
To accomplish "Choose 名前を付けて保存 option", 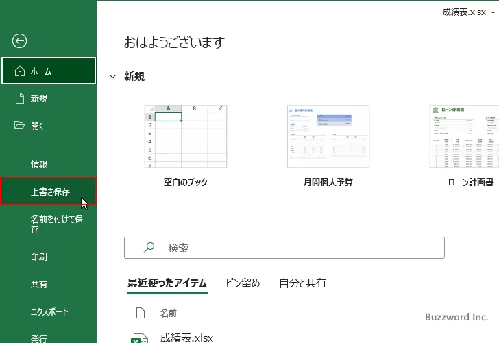I will 56,224.
